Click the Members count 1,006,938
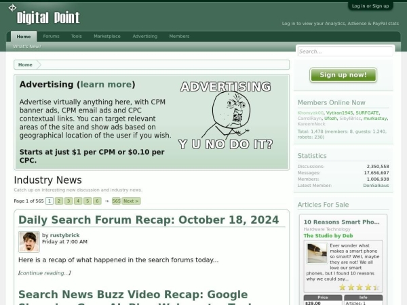Image resolution: width=407 pixels, height=305 pixels. pyautogui.click(x=378, y=179)
